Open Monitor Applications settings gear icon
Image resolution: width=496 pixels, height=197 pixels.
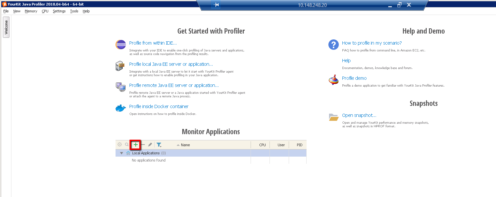120,144
